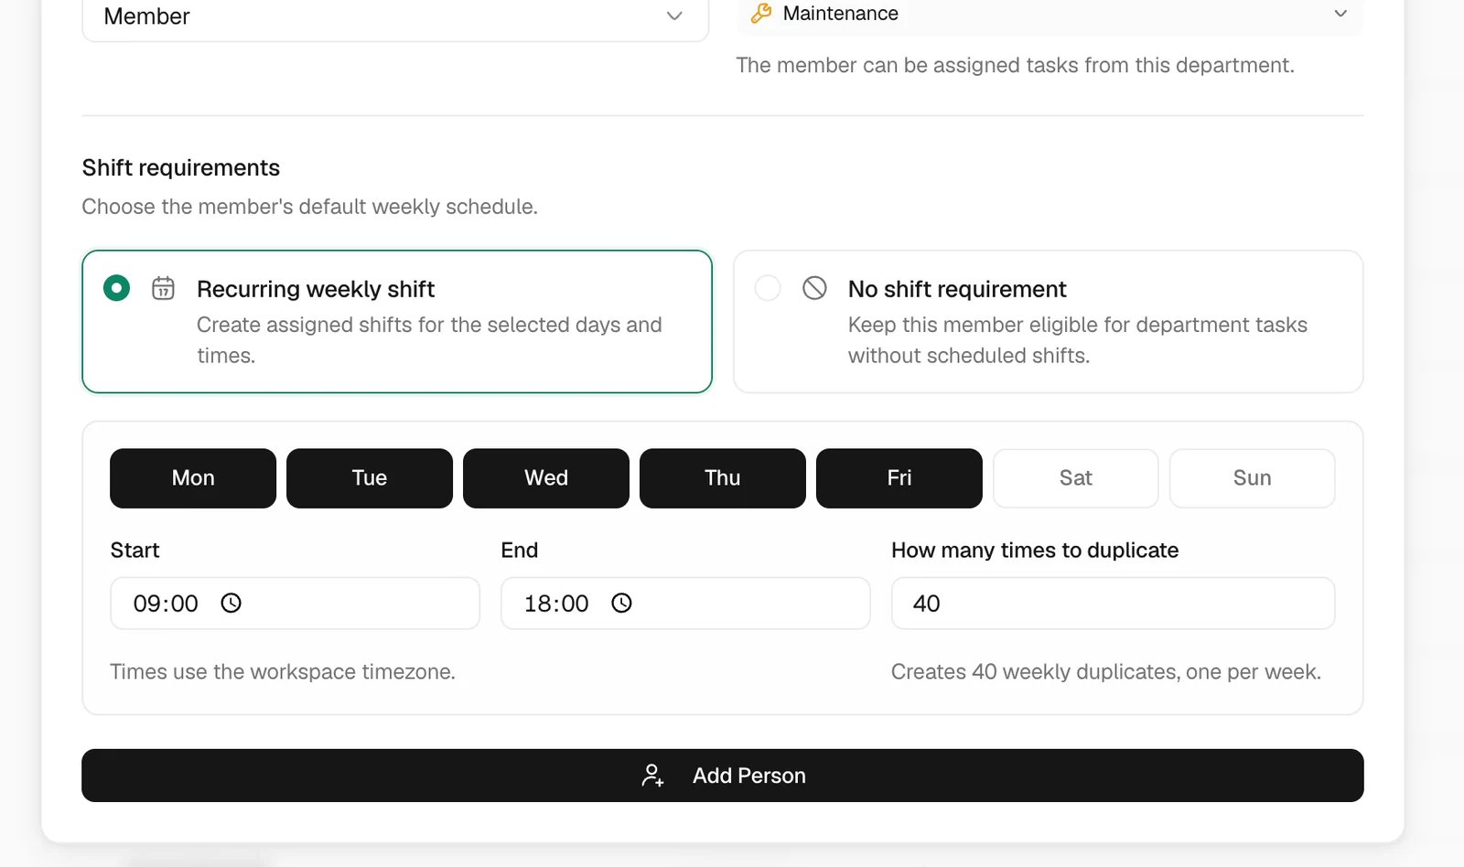Click the Shift requirements heading
The height and width of the screenshot is (867, 1464).
pos(181,168)
